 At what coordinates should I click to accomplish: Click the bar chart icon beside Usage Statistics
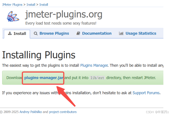[121, 33]
